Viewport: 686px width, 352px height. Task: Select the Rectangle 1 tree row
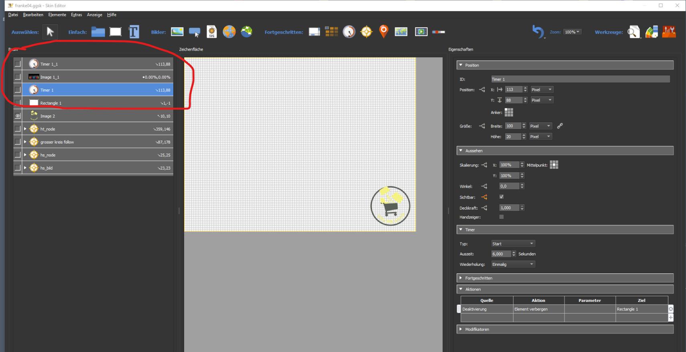coord(97,103)
